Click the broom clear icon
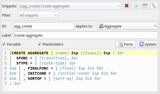 point(154,6)
